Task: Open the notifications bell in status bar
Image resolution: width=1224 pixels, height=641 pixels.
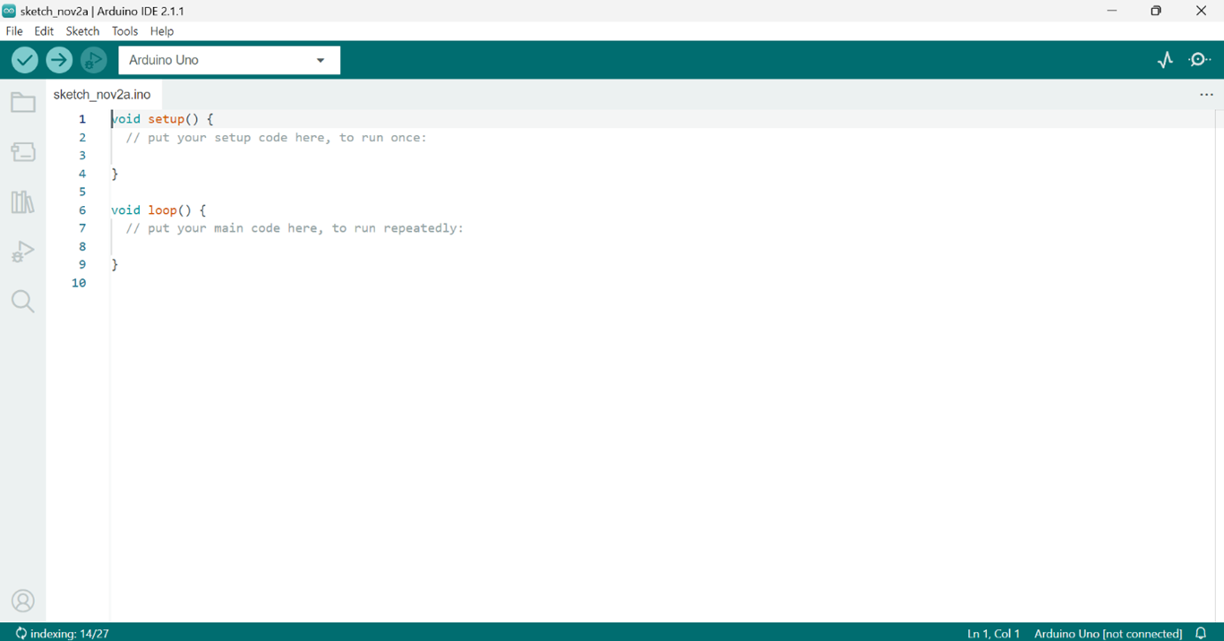Action: (1202, 633)
